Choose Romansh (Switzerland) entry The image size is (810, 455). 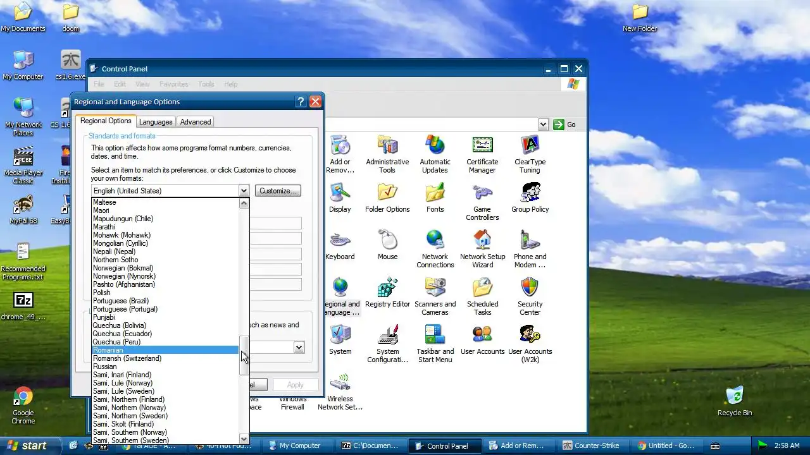coord(165,358)
